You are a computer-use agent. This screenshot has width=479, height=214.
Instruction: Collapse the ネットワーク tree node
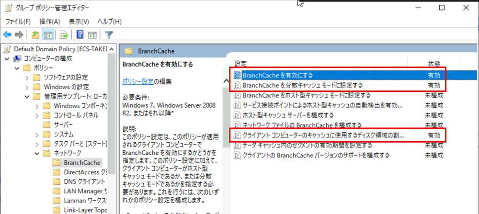tap(37, 153)
